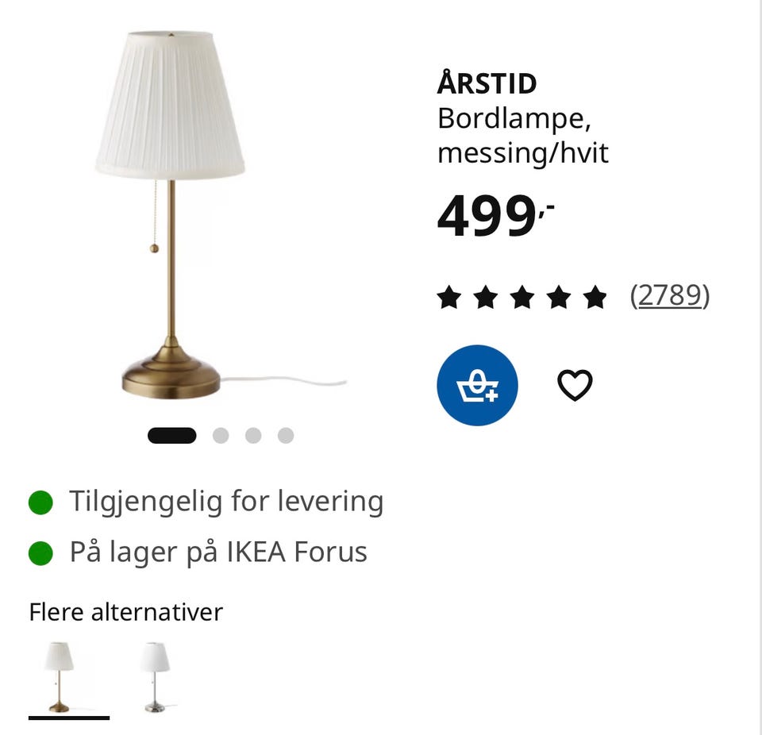Select the nickel-plated lamp variant thumbnail
This screenshot has width=762, height=735.
click(x=156, y=678)
